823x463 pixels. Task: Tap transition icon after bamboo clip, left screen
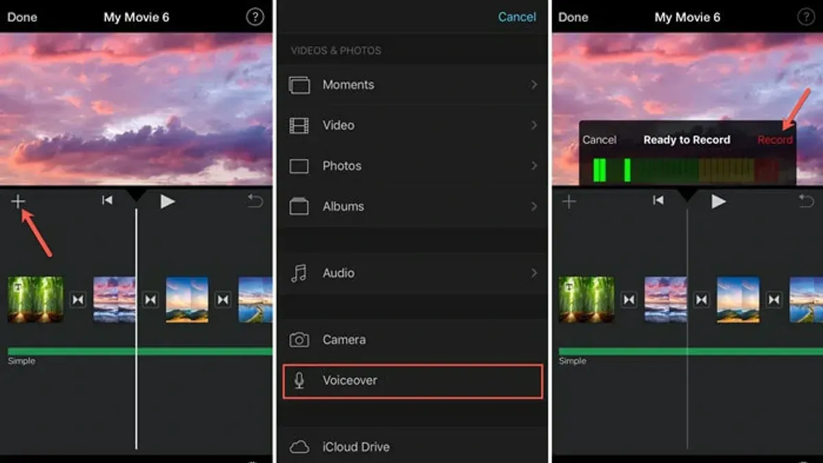click(78, 300)
